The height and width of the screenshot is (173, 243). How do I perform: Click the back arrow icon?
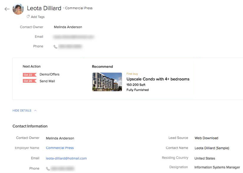[x=7, y=9]
